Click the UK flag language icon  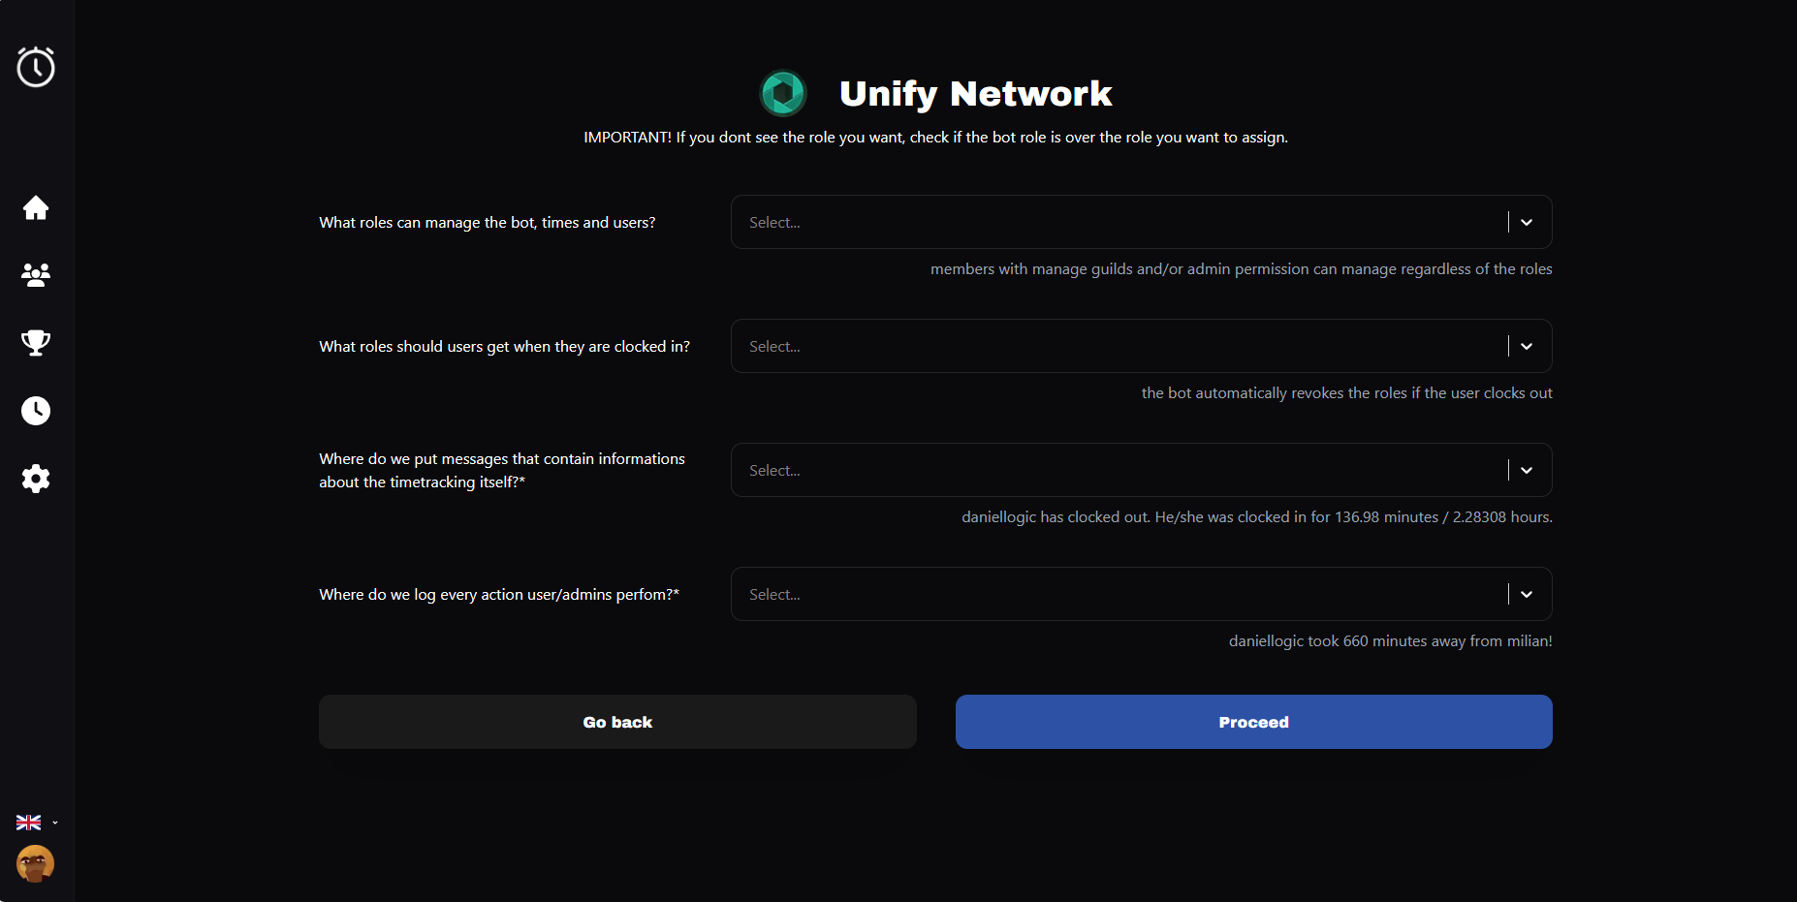click(29, 823)
